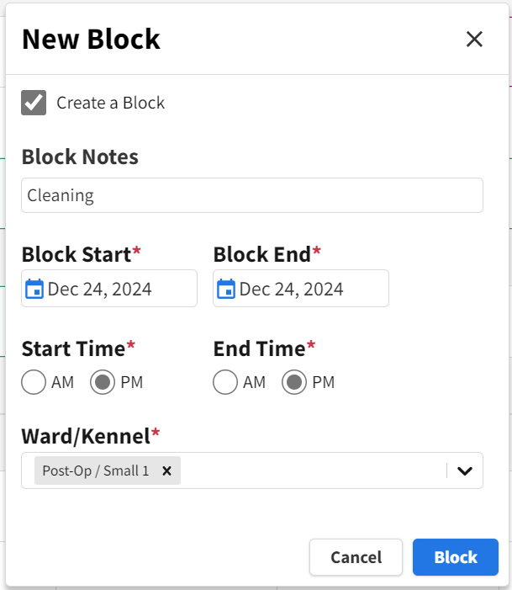512x590 pixels.
Task: Close the New Block dialog
Action: 474,39
